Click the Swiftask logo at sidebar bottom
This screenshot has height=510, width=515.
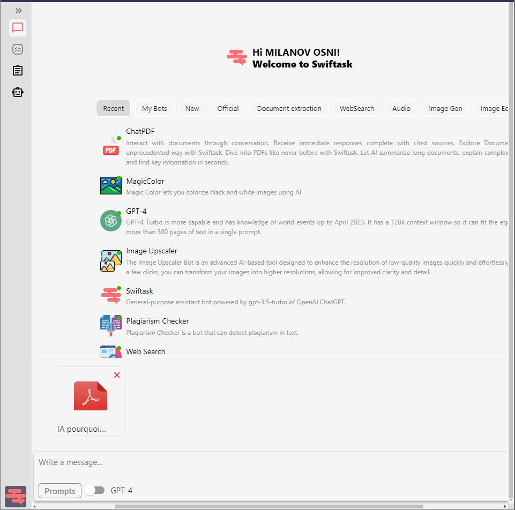coord(16,496)
